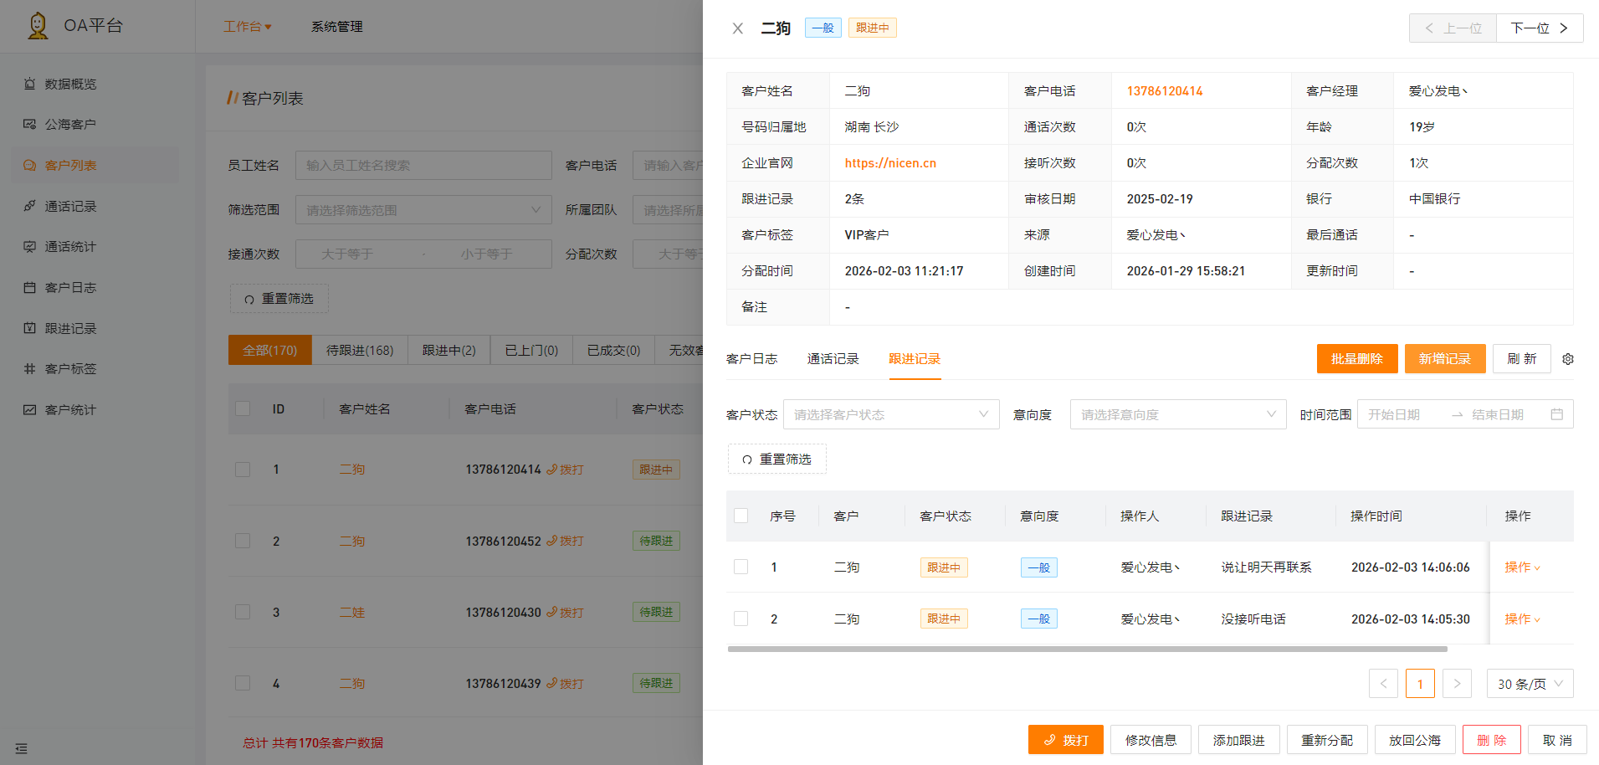The width and height of the screenshot is (1599, 765).
Task: Open 数据概览 from the sidebar
Action: click(70, 84)
